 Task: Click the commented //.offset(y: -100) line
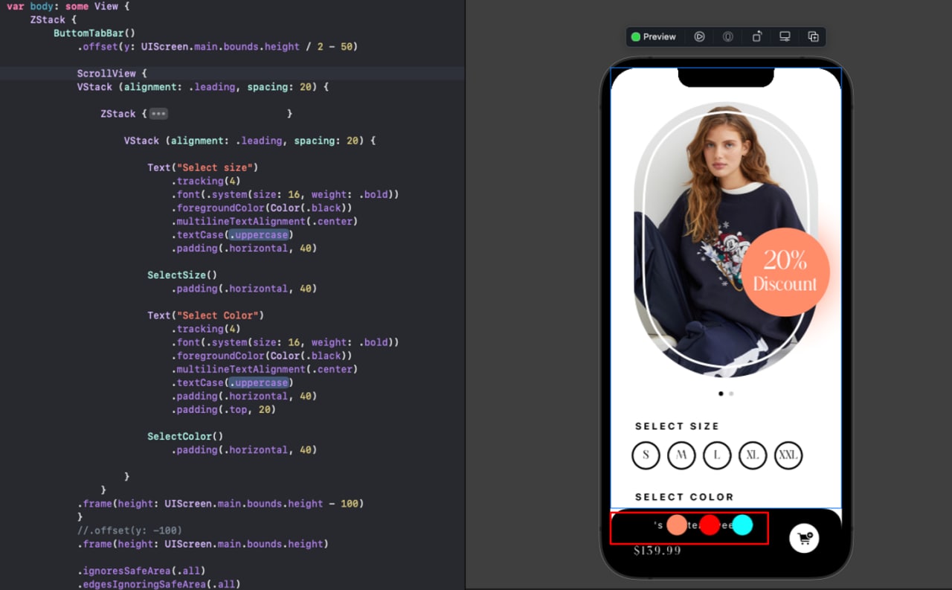129,530
